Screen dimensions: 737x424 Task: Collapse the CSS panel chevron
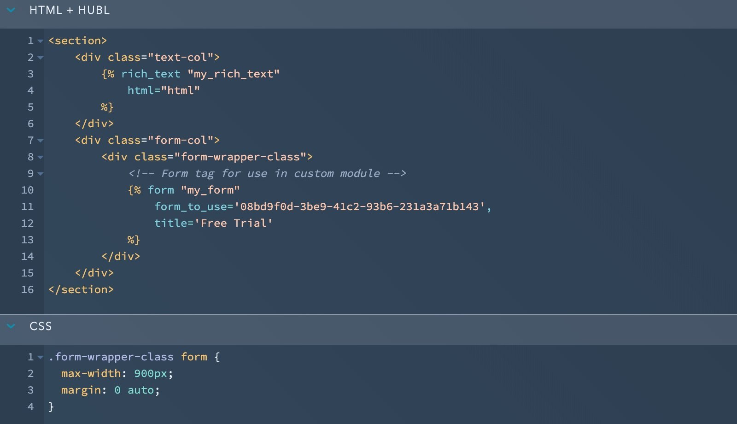(11, 326)
